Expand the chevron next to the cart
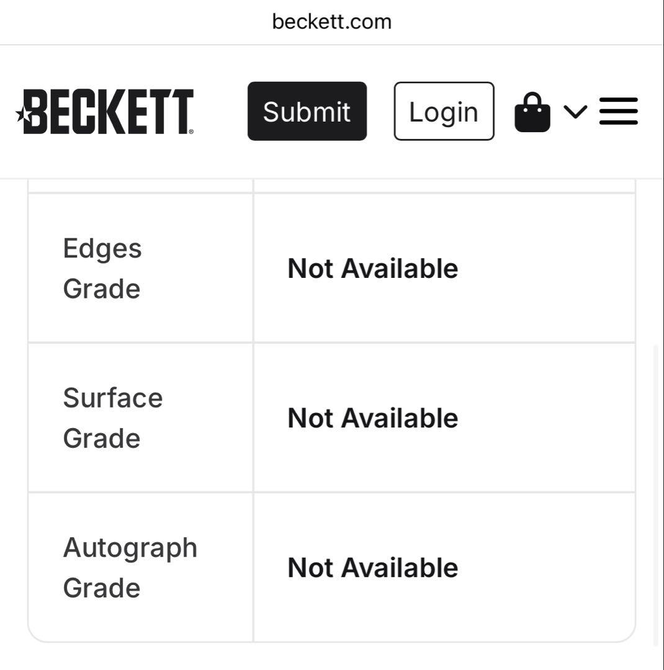The width and height of the screenshot is (664, 670). [x=575, y=112]
